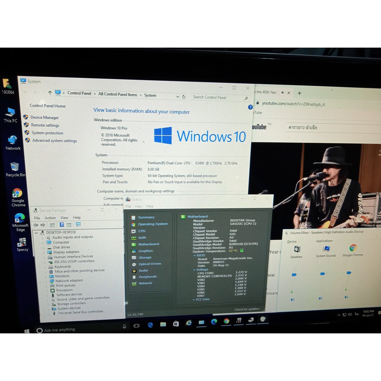Open the View menu in Speccy
Image resolution: width=381 pixels, height=381 pixels.
coord(138,206)
